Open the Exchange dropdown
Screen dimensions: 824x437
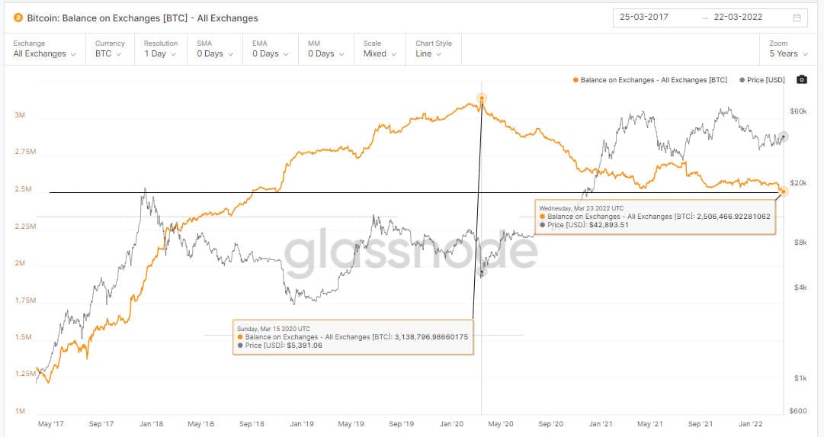pyautogui.click(x=44, y=54)
